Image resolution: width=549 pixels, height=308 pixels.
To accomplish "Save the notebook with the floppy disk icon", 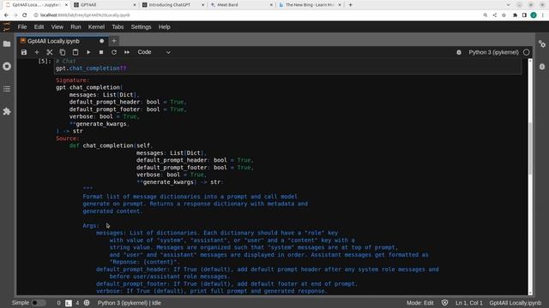I will 24,52.
